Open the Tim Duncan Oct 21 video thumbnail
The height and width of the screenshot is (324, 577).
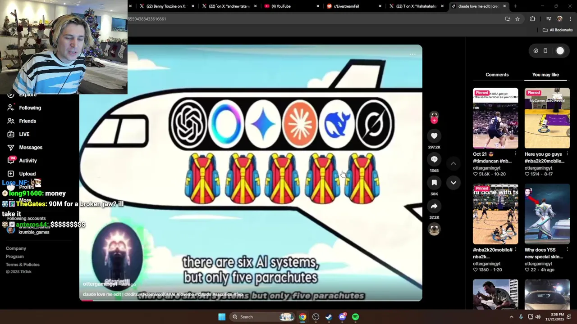point(495,118)
